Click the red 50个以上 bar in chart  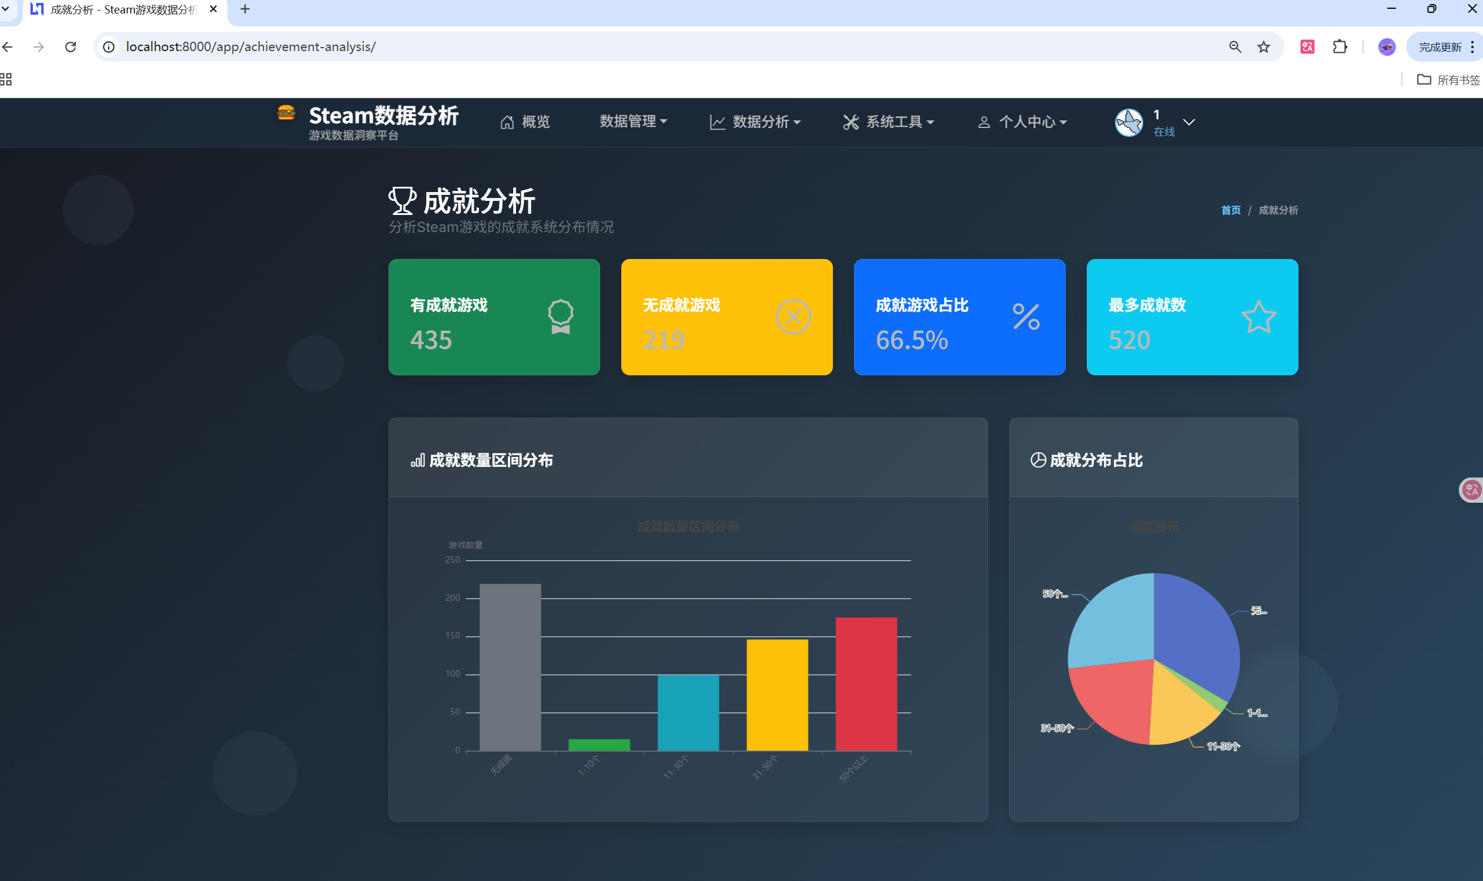click(x=866, y=684)
